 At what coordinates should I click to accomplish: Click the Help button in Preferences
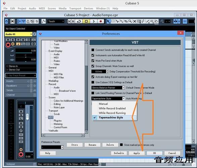(x=48, y=153)
